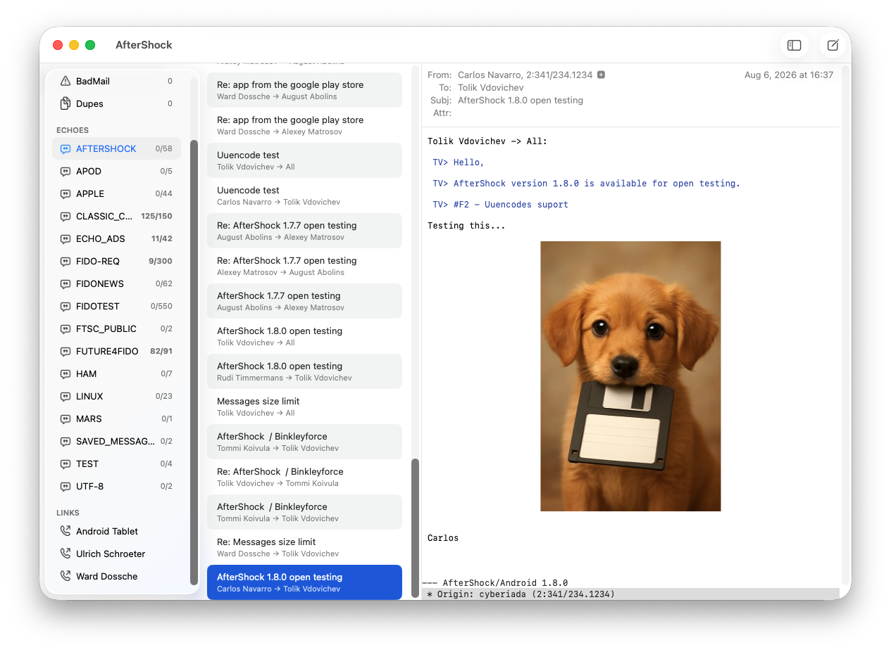
Task: Click the FIDONEWS echo bubble icon
Action: click(x=66, y=283)
